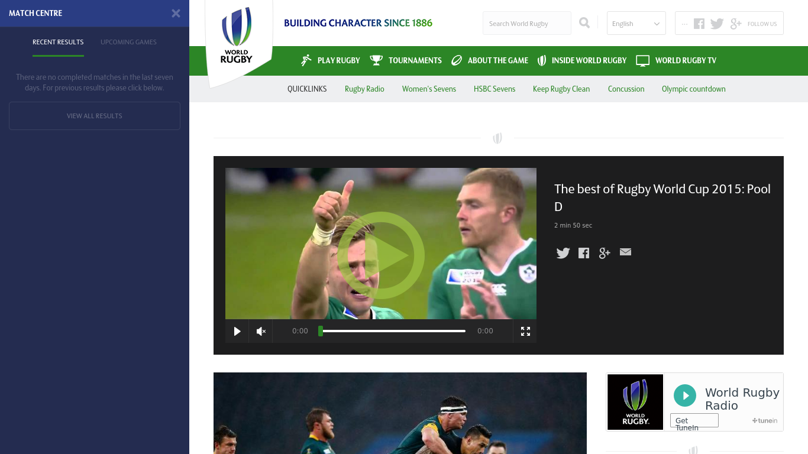
Task: Click the World Rugby TV monitor icon
Action: click(642, 60)
